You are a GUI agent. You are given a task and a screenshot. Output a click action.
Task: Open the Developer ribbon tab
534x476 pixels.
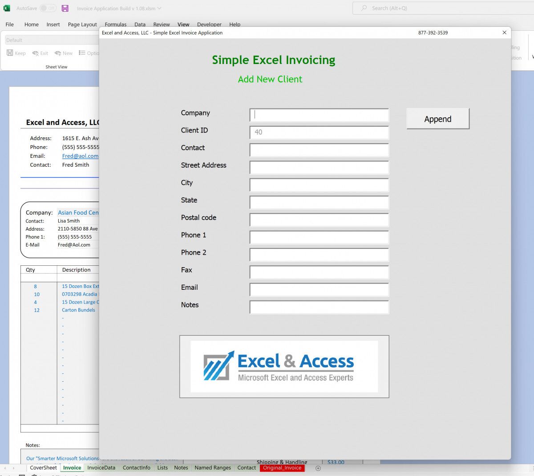click(x=209, y=24)
